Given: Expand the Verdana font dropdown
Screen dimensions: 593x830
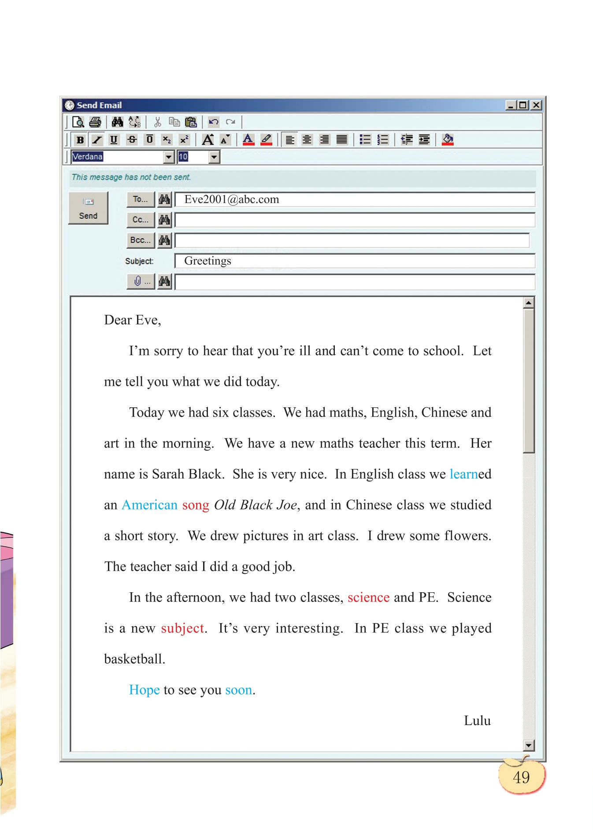Looking at the screenshot, I should (169, 157).
